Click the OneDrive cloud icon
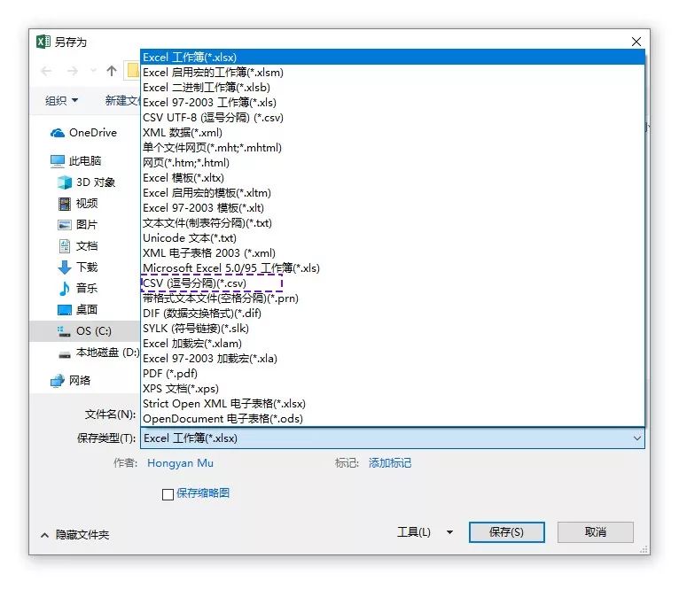The height and width of the screenshot is (589, 679). pyautogui.click(x=57, y=133)
